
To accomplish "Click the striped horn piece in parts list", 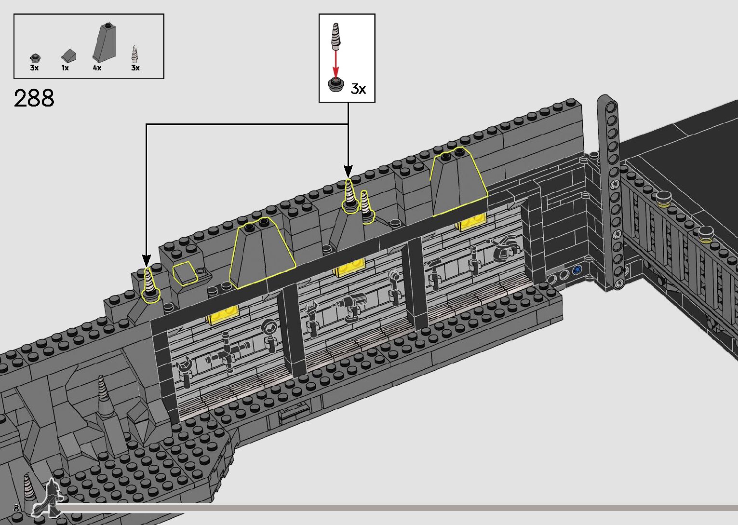I will coord(135,54).
